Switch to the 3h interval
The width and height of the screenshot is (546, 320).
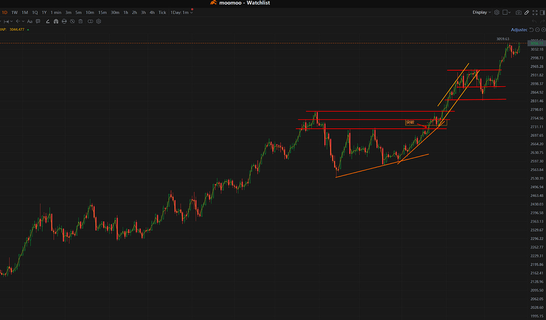(x=143, y=12)
